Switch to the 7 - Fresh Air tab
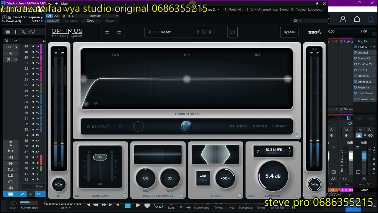378x213 pixels. click(233, 9)
